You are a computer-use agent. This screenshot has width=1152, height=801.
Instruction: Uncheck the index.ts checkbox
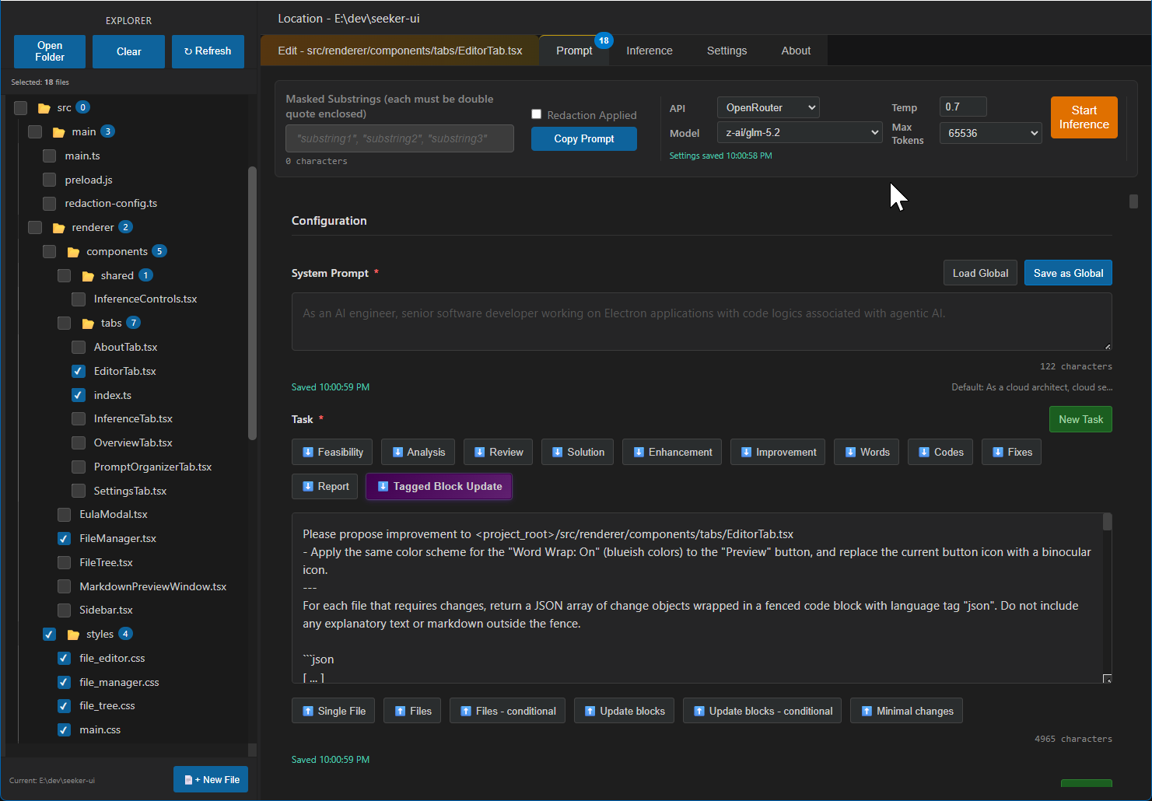pyautogui.click(x=79, y=396)
